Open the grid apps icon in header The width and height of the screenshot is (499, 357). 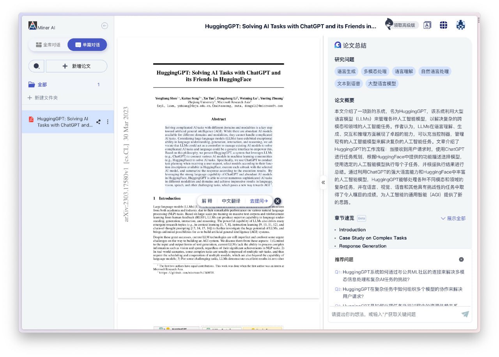[x=443, y=25]
